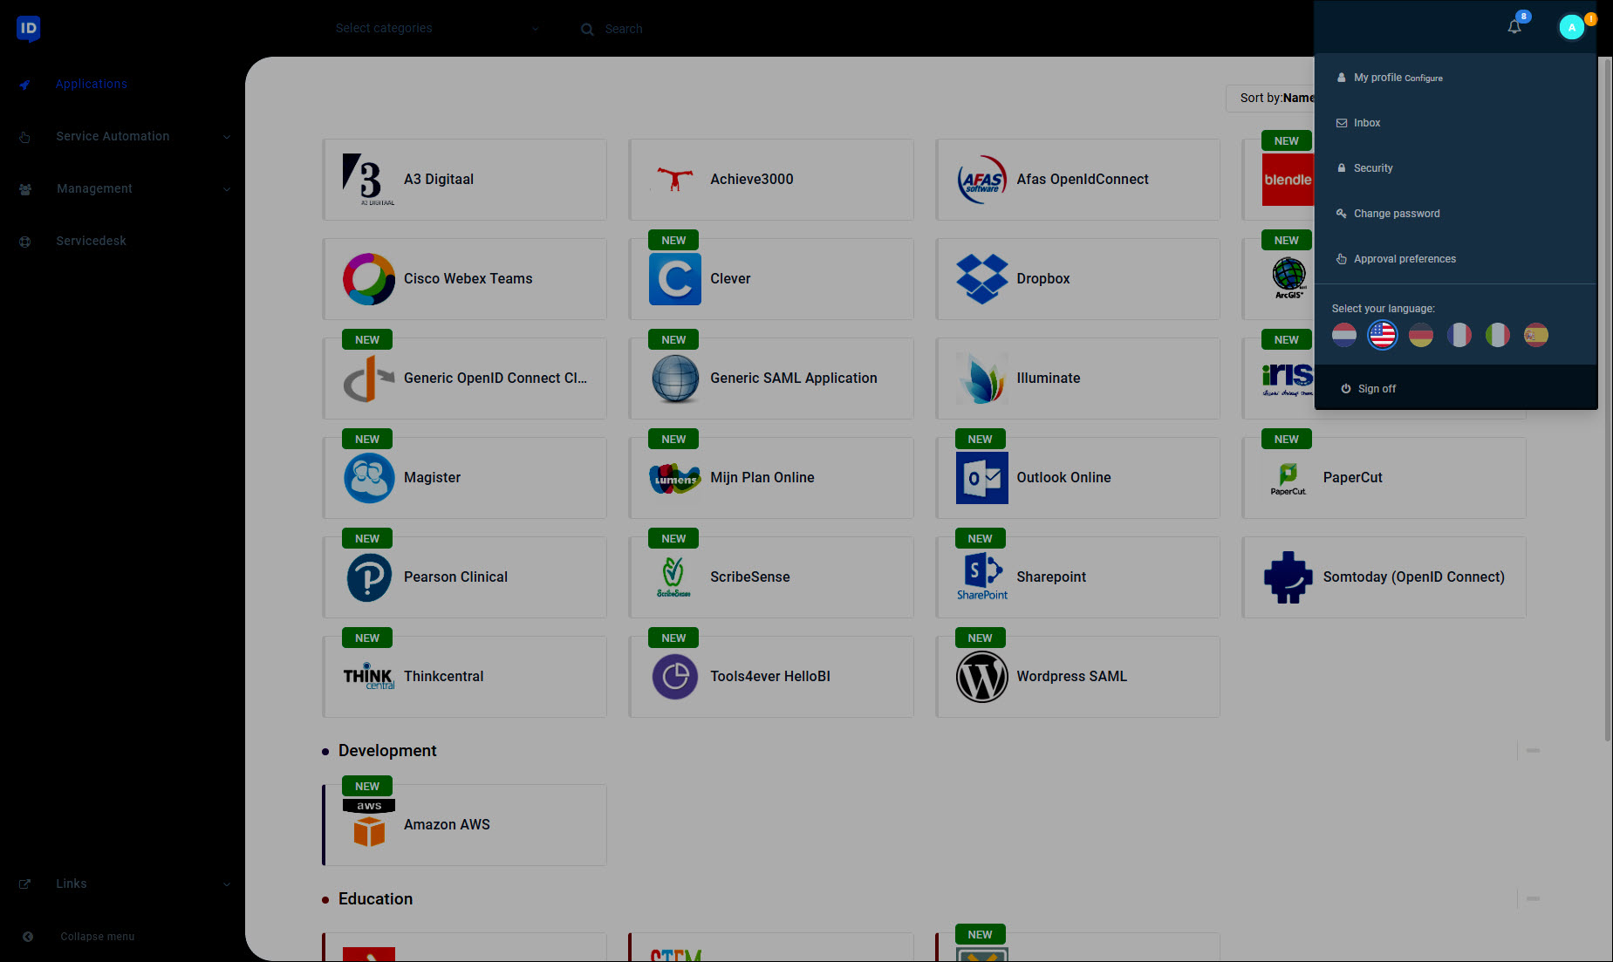Select the German language flag
Viewport: 1613px width, 962px height.
coord(1421,335)
